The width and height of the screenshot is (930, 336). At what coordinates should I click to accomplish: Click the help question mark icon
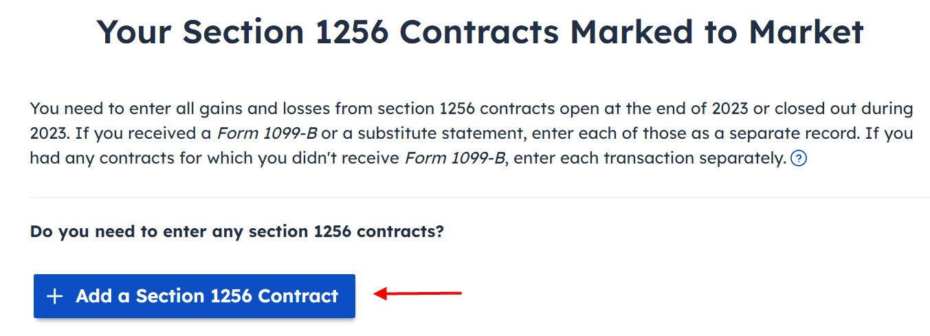tap(798, 159)
